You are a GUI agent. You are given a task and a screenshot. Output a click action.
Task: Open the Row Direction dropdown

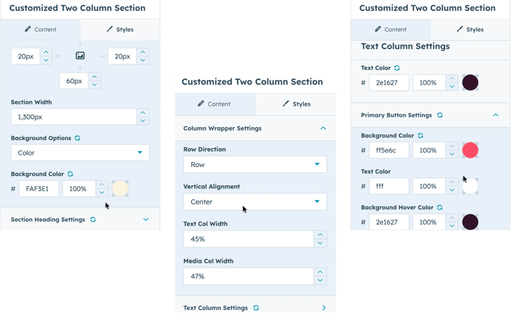point(255,164)
